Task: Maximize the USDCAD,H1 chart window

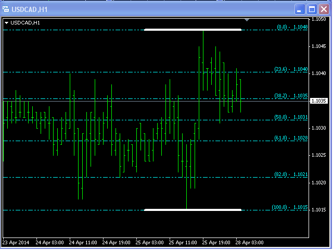Action: pyautogui.click(x=312, y=9)
